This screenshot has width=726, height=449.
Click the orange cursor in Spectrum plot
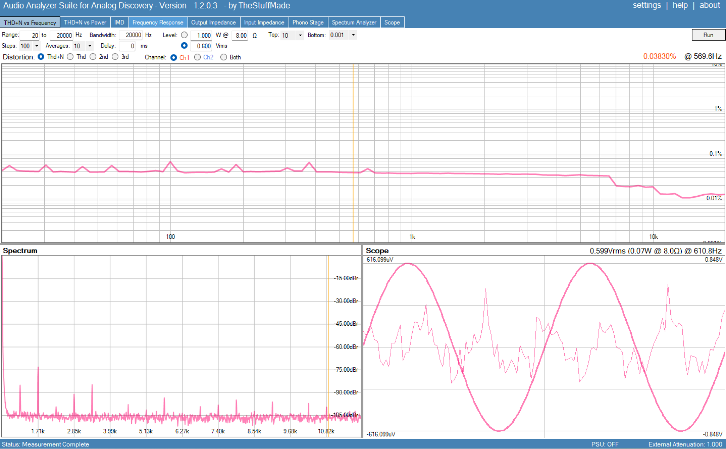328,346
